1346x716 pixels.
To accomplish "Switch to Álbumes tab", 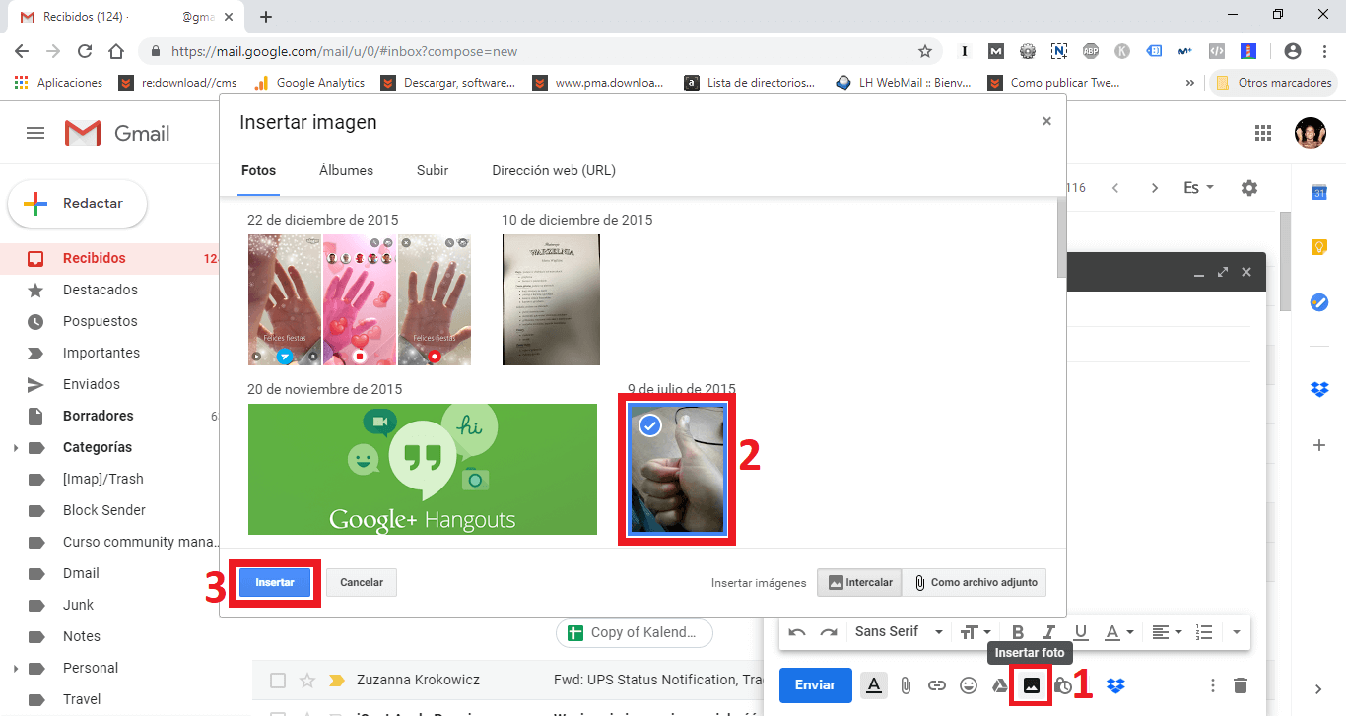I will [x=346, y=170].
